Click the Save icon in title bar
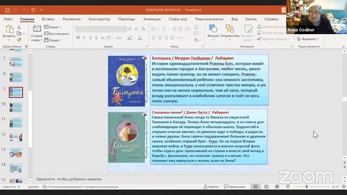Viewport: 347px width, 195px height. click(x=8, y=10)
